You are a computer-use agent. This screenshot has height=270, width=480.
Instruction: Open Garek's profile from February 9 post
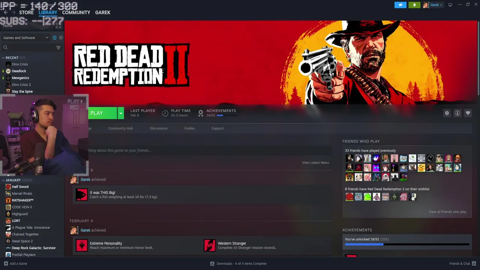(85, 179)
